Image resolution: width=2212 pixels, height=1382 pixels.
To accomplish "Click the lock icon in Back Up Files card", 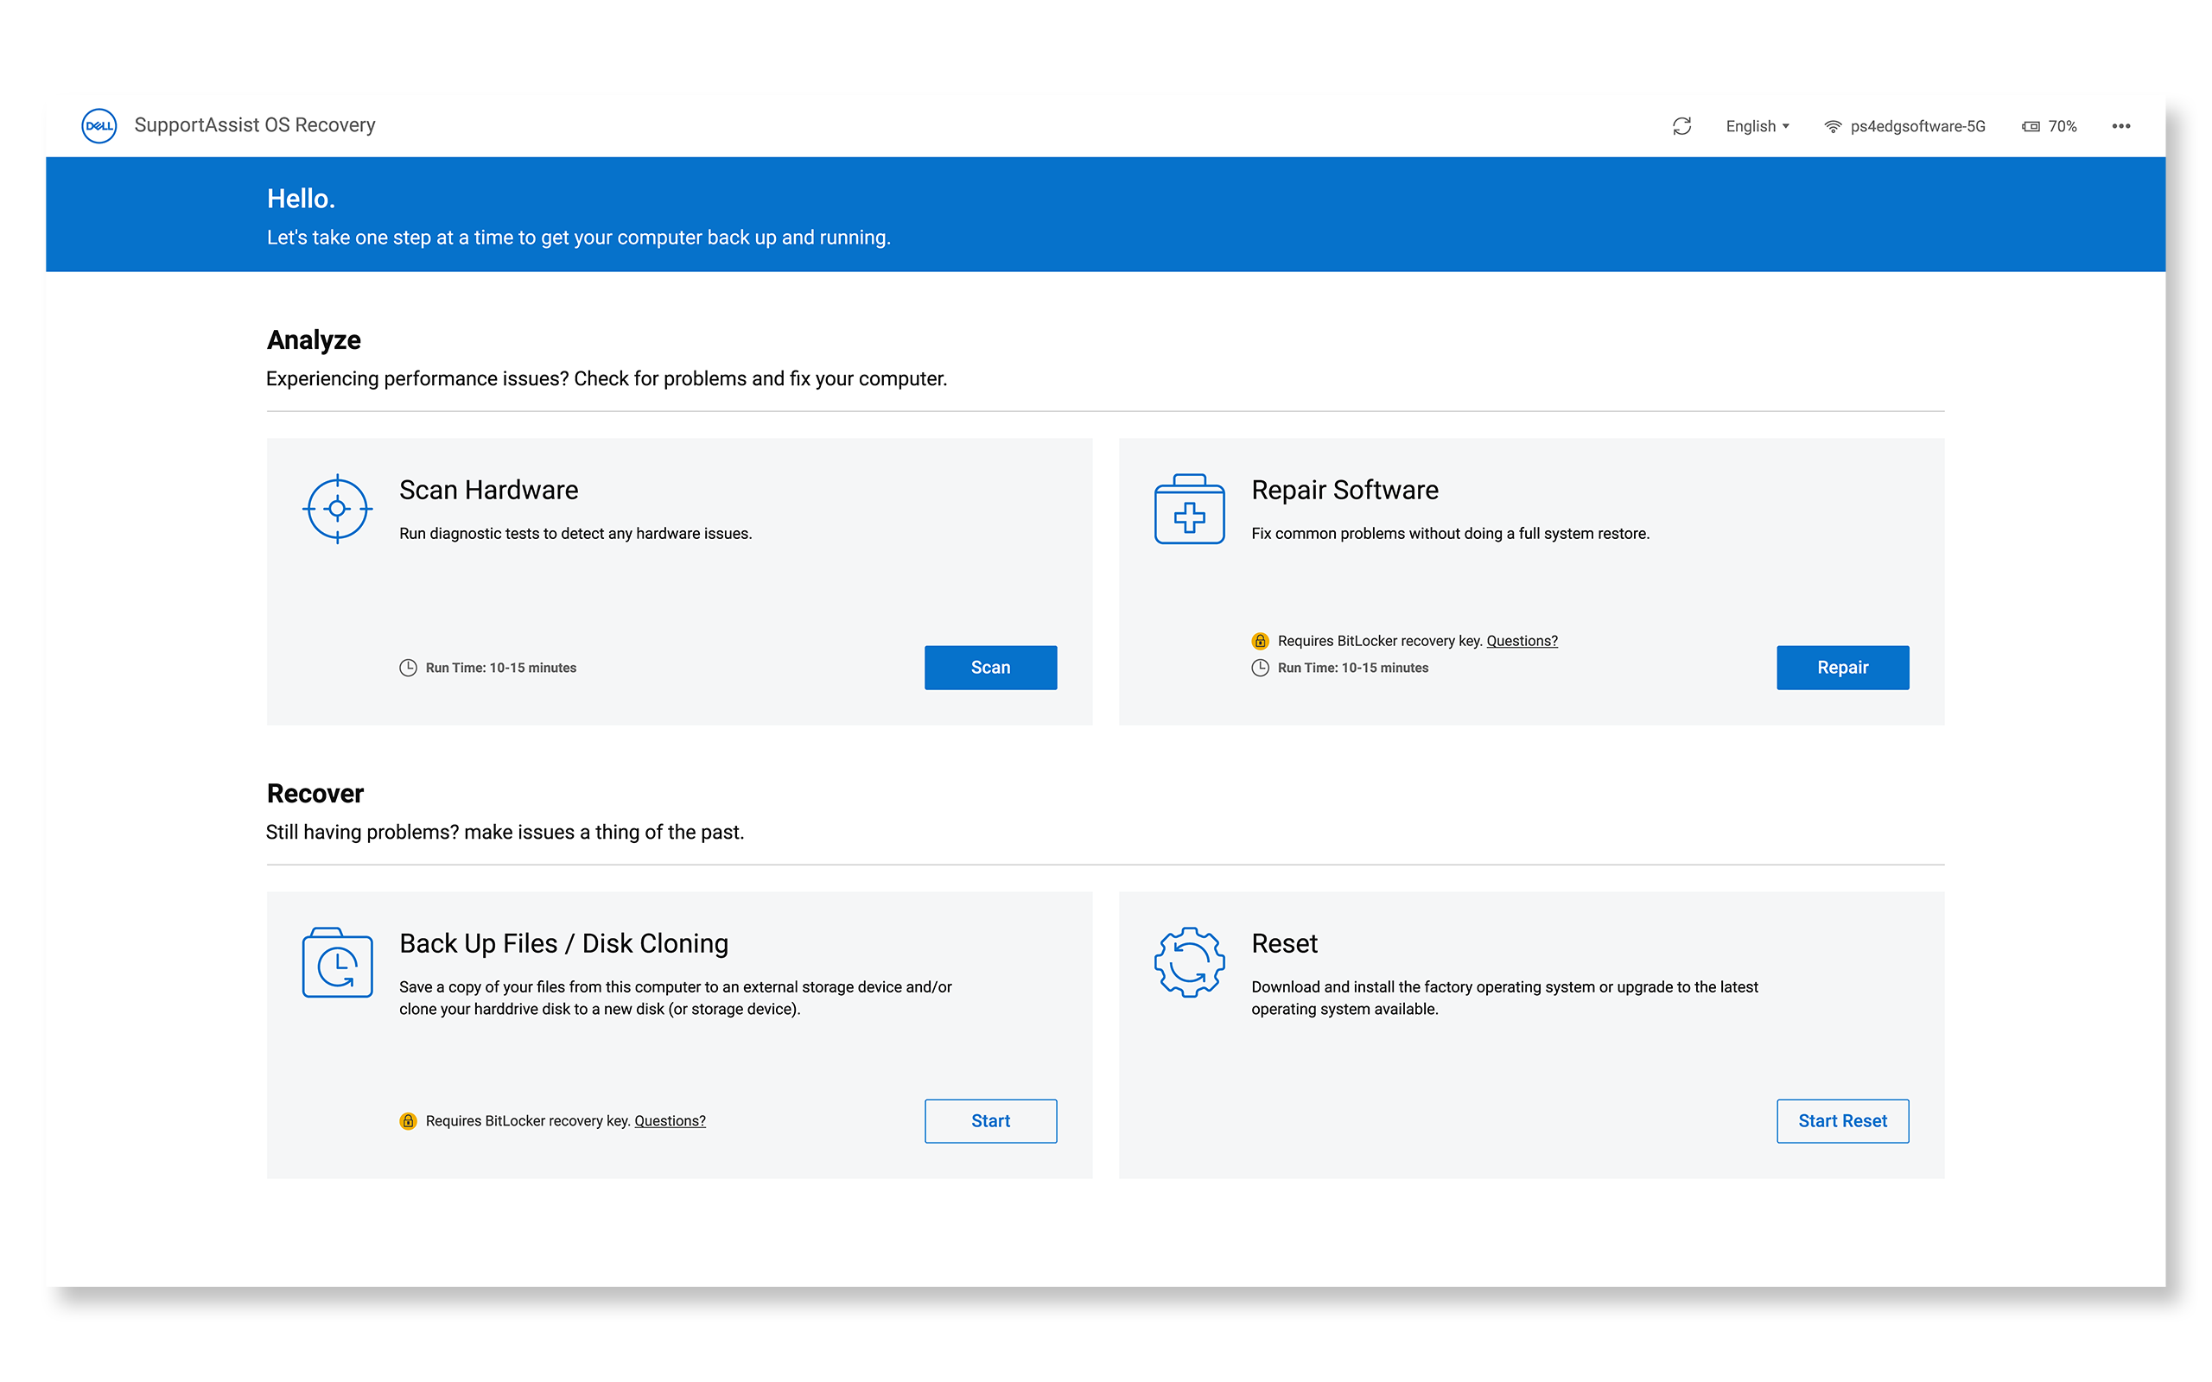I will [408, 1120].
